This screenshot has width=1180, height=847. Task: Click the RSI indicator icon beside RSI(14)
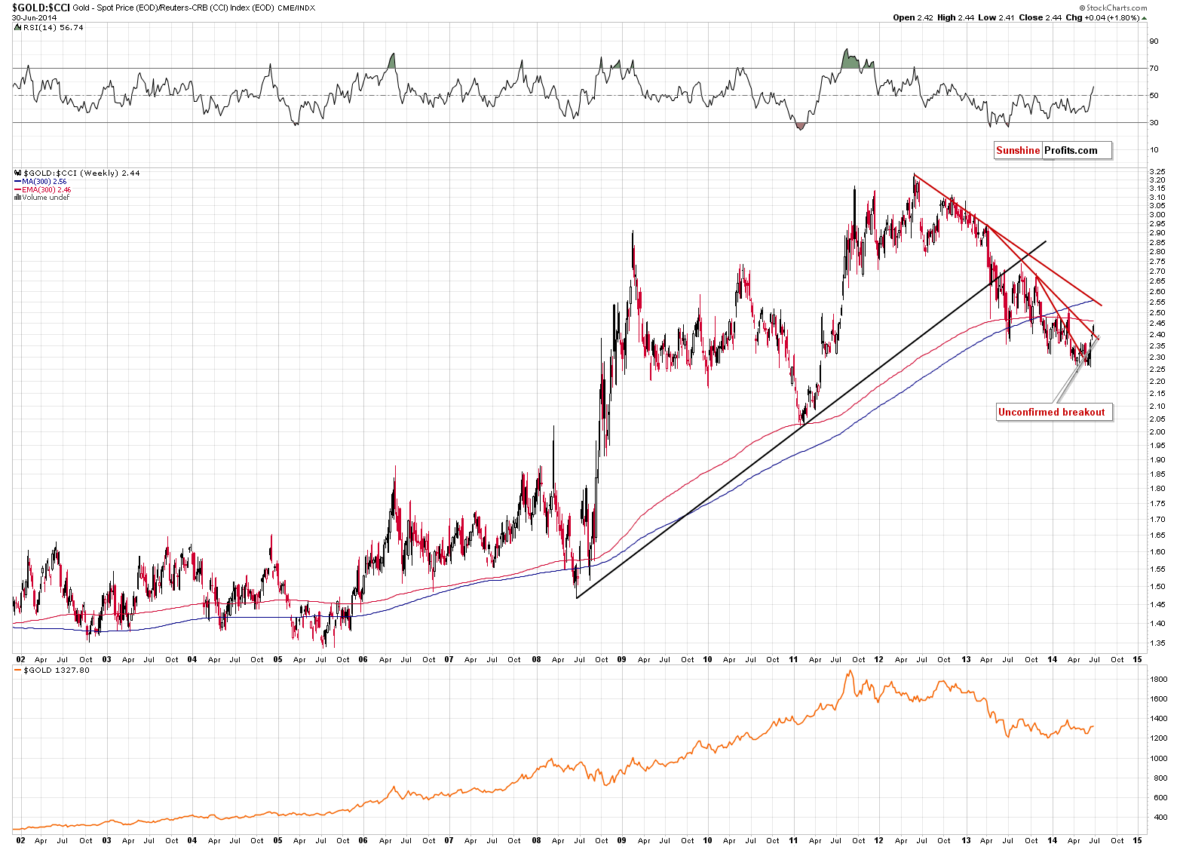click(x=18, y=27)
